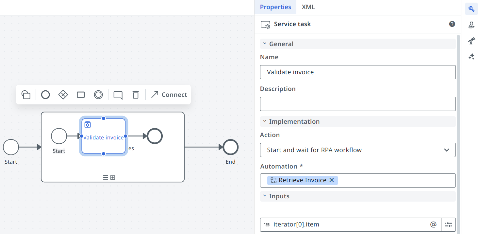Click the Name input field
479x234 pixels.
click(358, 72)
